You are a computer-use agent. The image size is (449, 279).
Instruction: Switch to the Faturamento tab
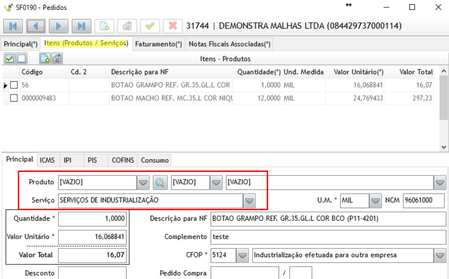158,44
